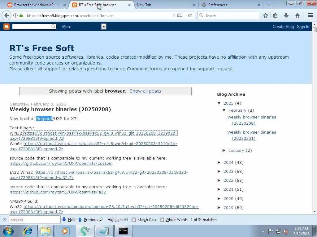Expand the 2022 archive year
This screenshot has width=317, height=237.
[219, 180]
